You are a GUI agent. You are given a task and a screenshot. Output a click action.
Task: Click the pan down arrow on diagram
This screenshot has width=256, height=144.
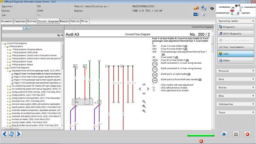coord(144,93)
